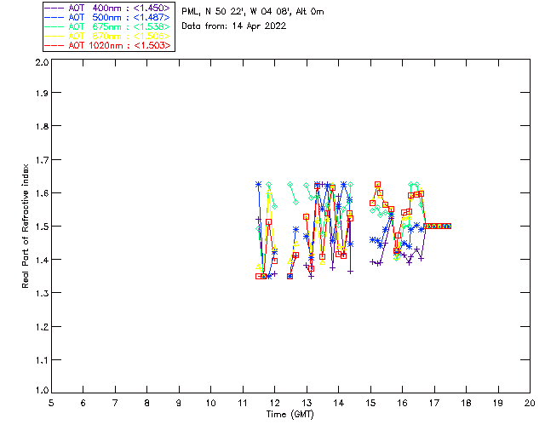Click the time axis tick label '5'
The height and width of the screenshot is (436, 545).
[51, 403]
